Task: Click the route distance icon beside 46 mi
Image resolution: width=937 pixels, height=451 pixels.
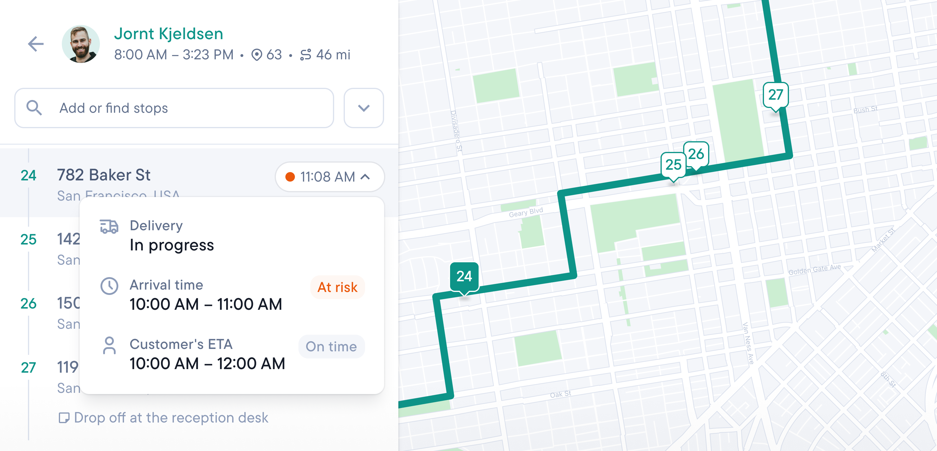Action: point(306,55)
